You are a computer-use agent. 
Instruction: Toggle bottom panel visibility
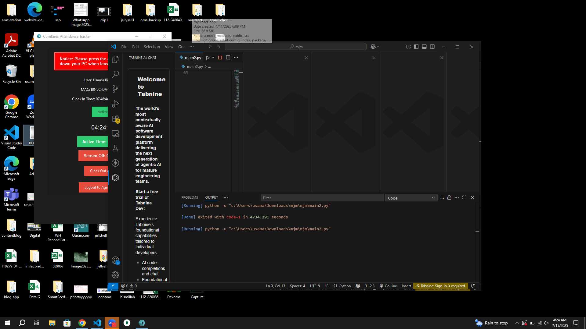424,47
